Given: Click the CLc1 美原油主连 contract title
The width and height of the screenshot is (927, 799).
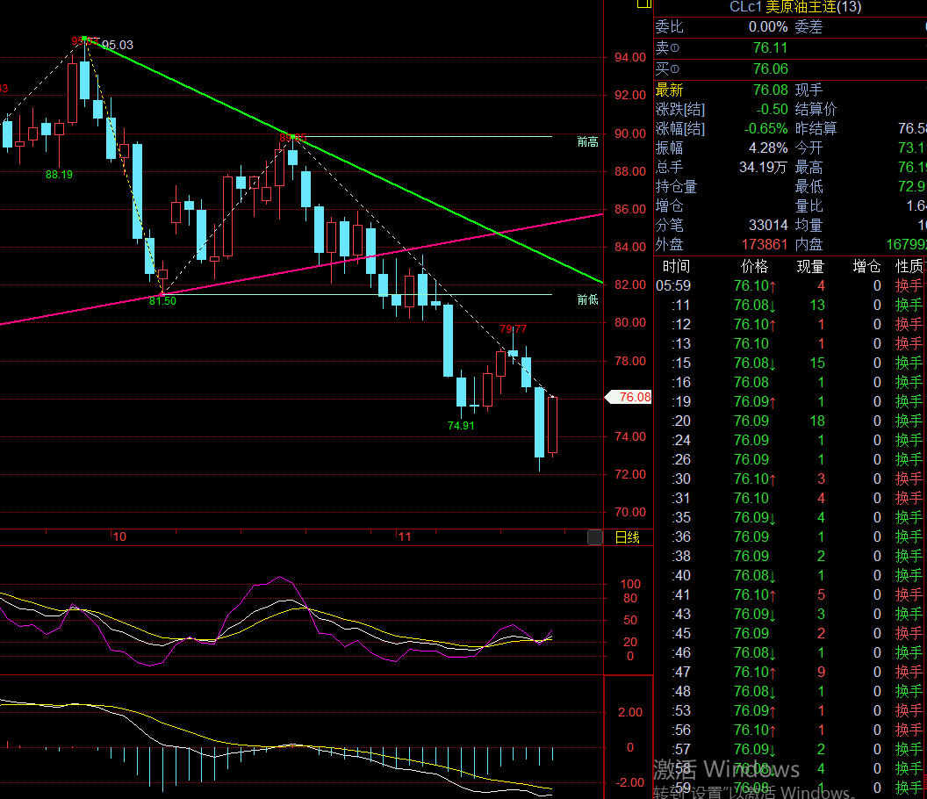Looking at the screenshot, I should [795, 7].
